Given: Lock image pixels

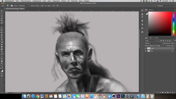Looking at the screenshot, I should tap(153, 46).
